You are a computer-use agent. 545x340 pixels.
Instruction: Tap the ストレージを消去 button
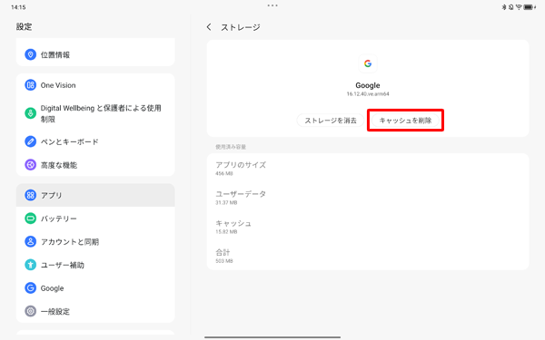coord(331,121)
